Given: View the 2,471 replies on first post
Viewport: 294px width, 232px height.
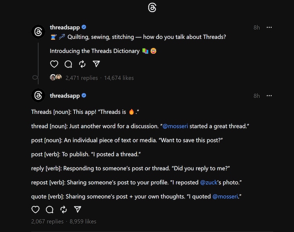Looking at the screenshot, I should pyautogui.click(x=82, y=78).
